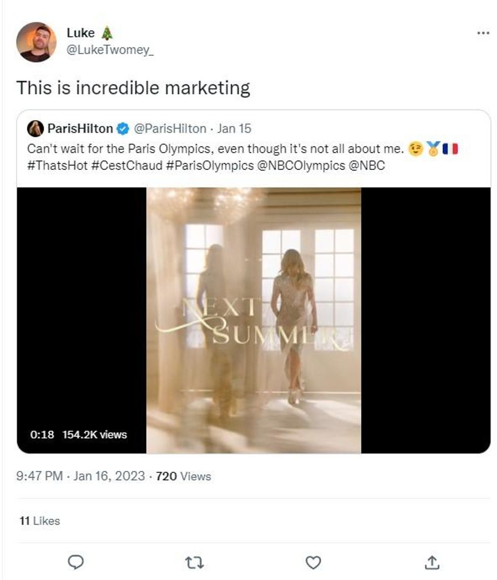
Task: Open the #ParisOlympics hashtag
Action: click(209, 165)
